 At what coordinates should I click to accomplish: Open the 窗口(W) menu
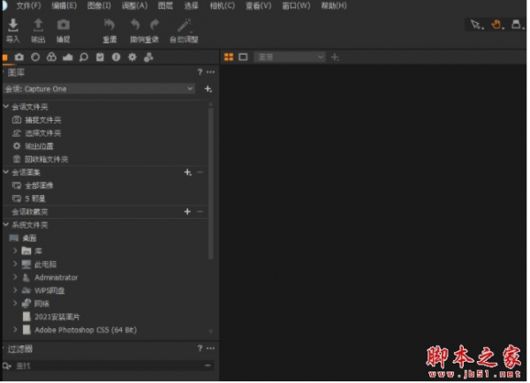[296, 6]
